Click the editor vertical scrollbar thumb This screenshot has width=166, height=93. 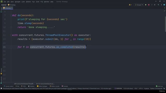pos(165,24)
